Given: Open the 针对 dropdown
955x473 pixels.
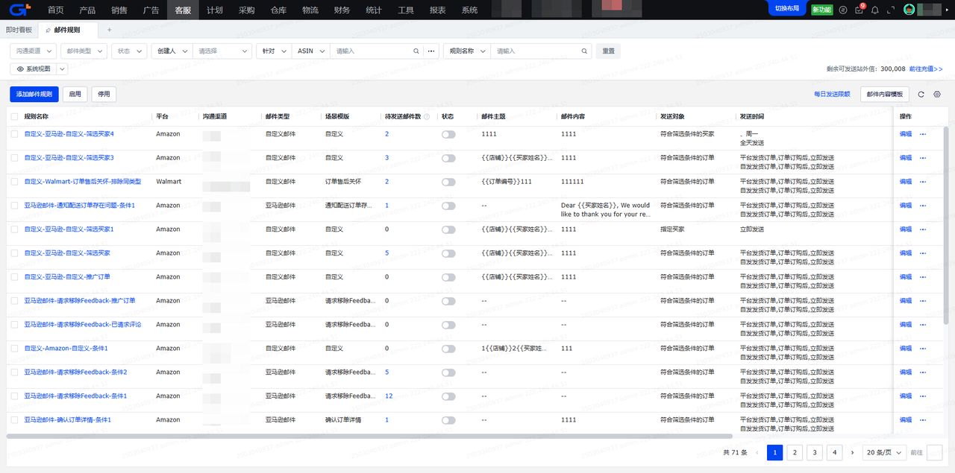Looking at the screenshot, I should 274,51.
